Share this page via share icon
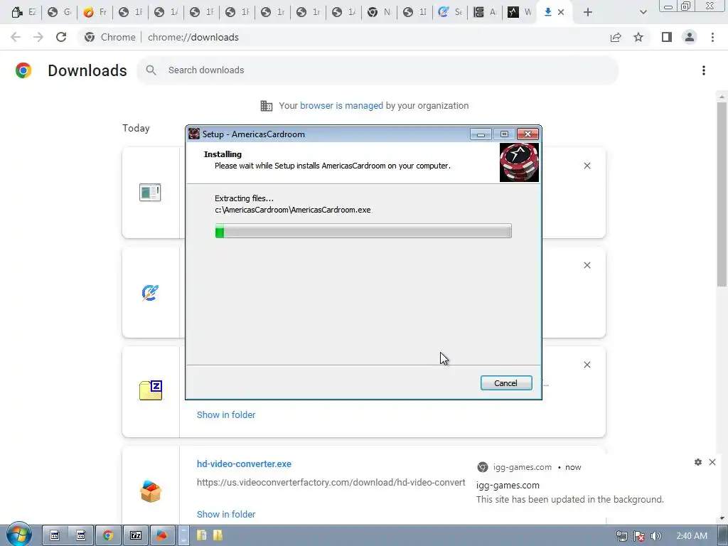728x546 pixels. click(616, 37)
